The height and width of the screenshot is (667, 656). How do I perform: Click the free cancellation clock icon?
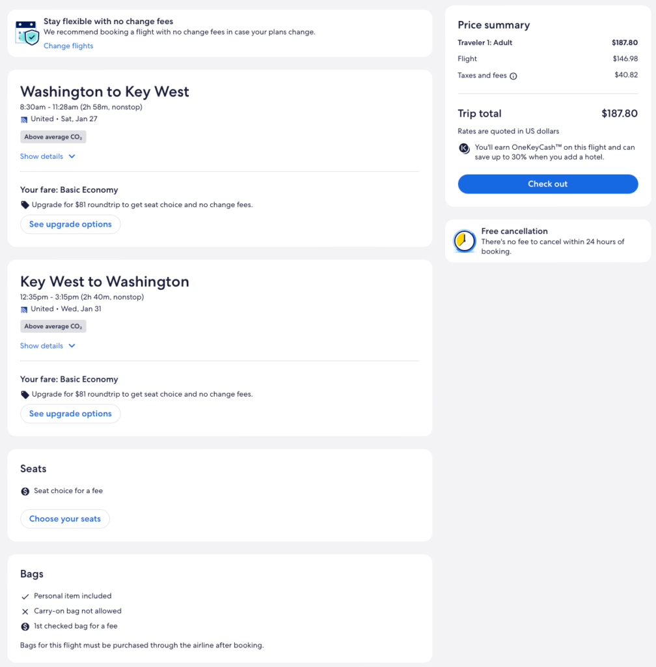tap(465, 241)
